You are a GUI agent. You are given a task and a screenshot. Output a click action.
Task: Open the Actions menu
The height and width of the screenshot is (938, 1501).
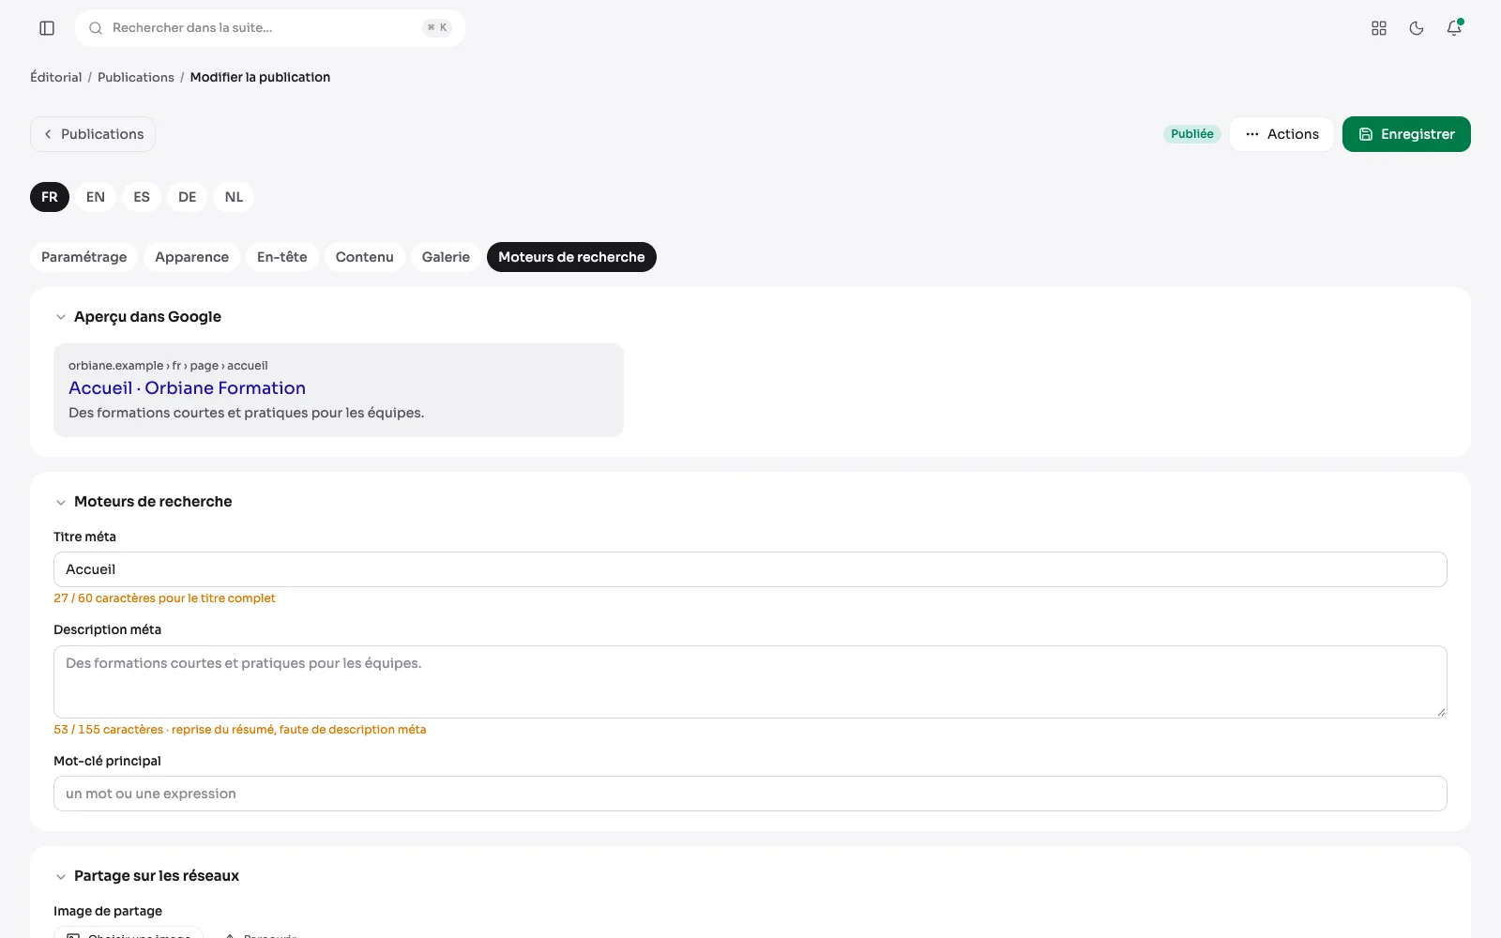pyautogui.click(x=1281, y=134)
